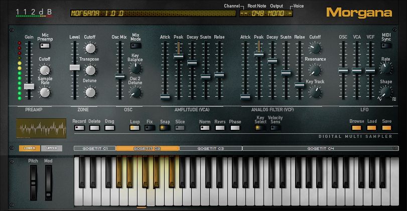
Task: Click the Key Balance knob
Action: point(135,69)
